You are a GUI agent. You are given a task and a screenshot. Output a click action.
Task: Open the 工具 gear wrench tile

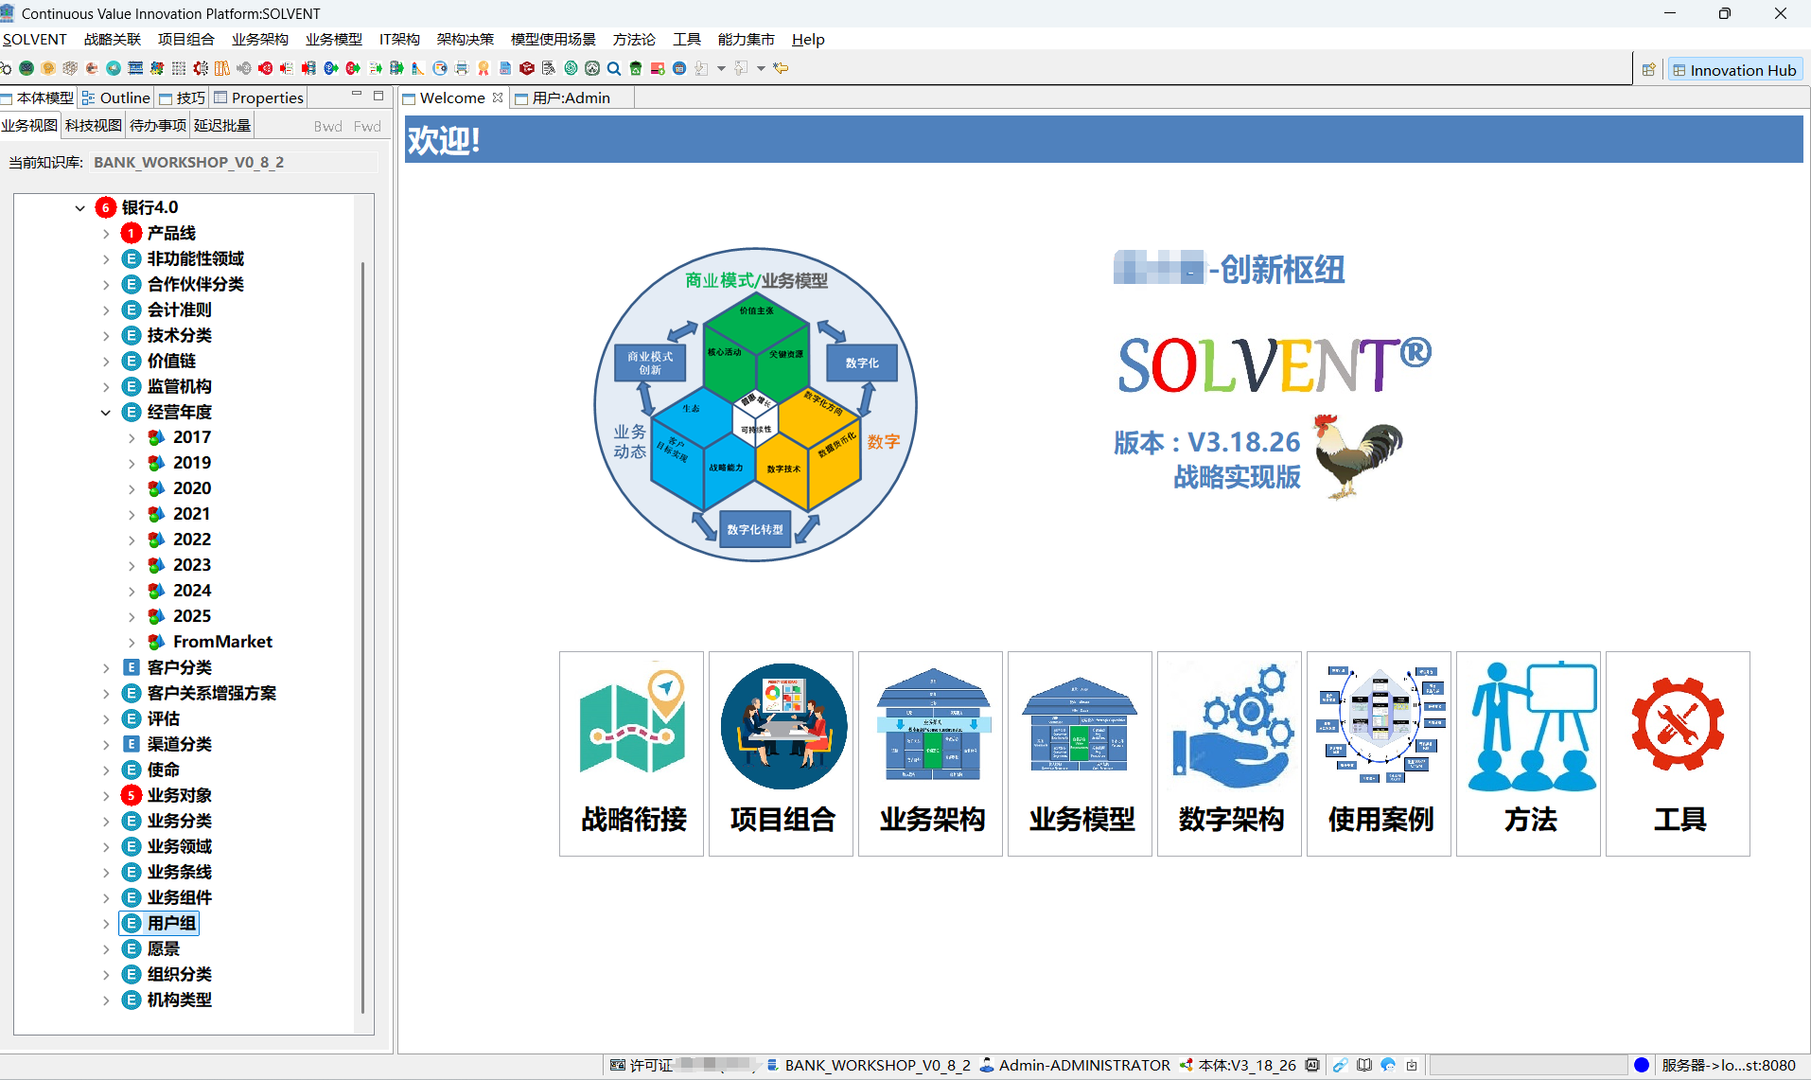pos(1677,752)
